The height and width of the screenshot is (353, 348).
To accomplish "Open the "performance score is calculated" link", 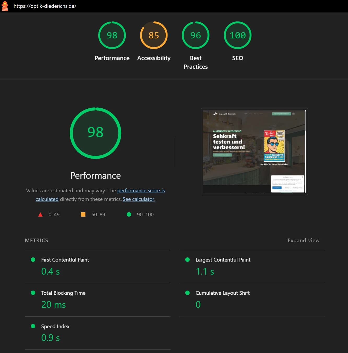I will (141, 190).
